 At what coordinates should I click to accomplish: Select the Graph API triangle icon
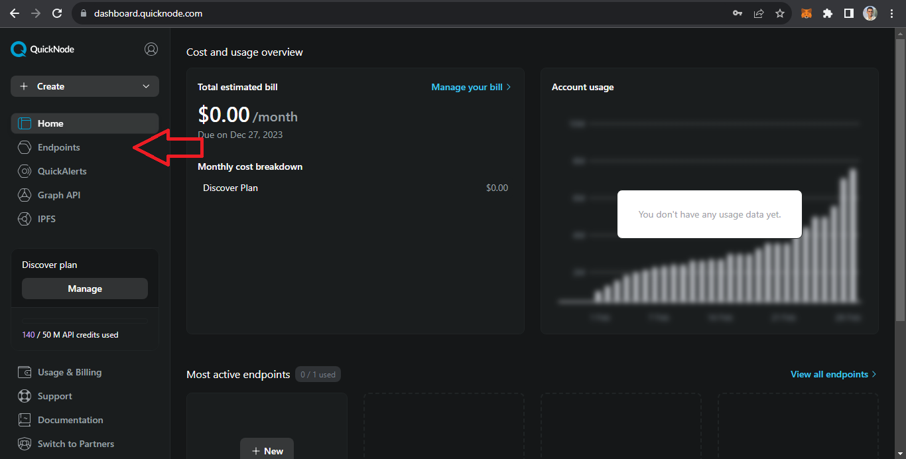click(25, 195)
